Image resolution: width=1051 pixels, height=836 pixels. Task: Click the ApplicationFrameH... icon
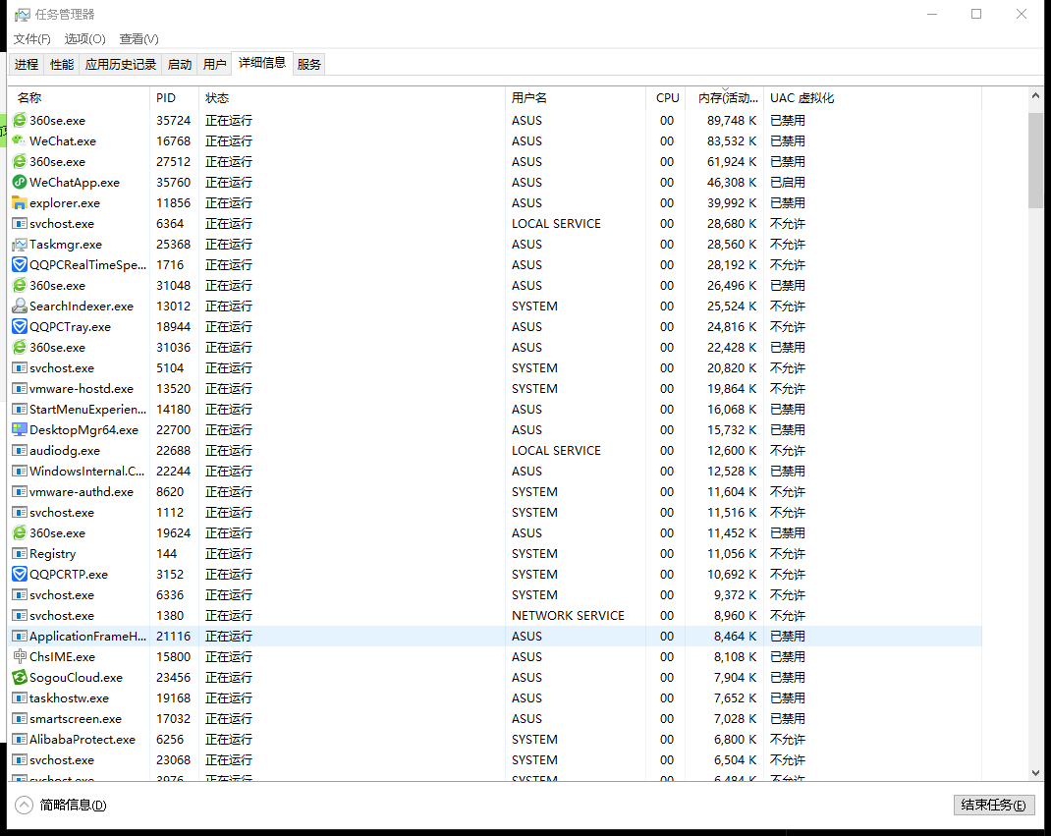click(x=20, y=637)
